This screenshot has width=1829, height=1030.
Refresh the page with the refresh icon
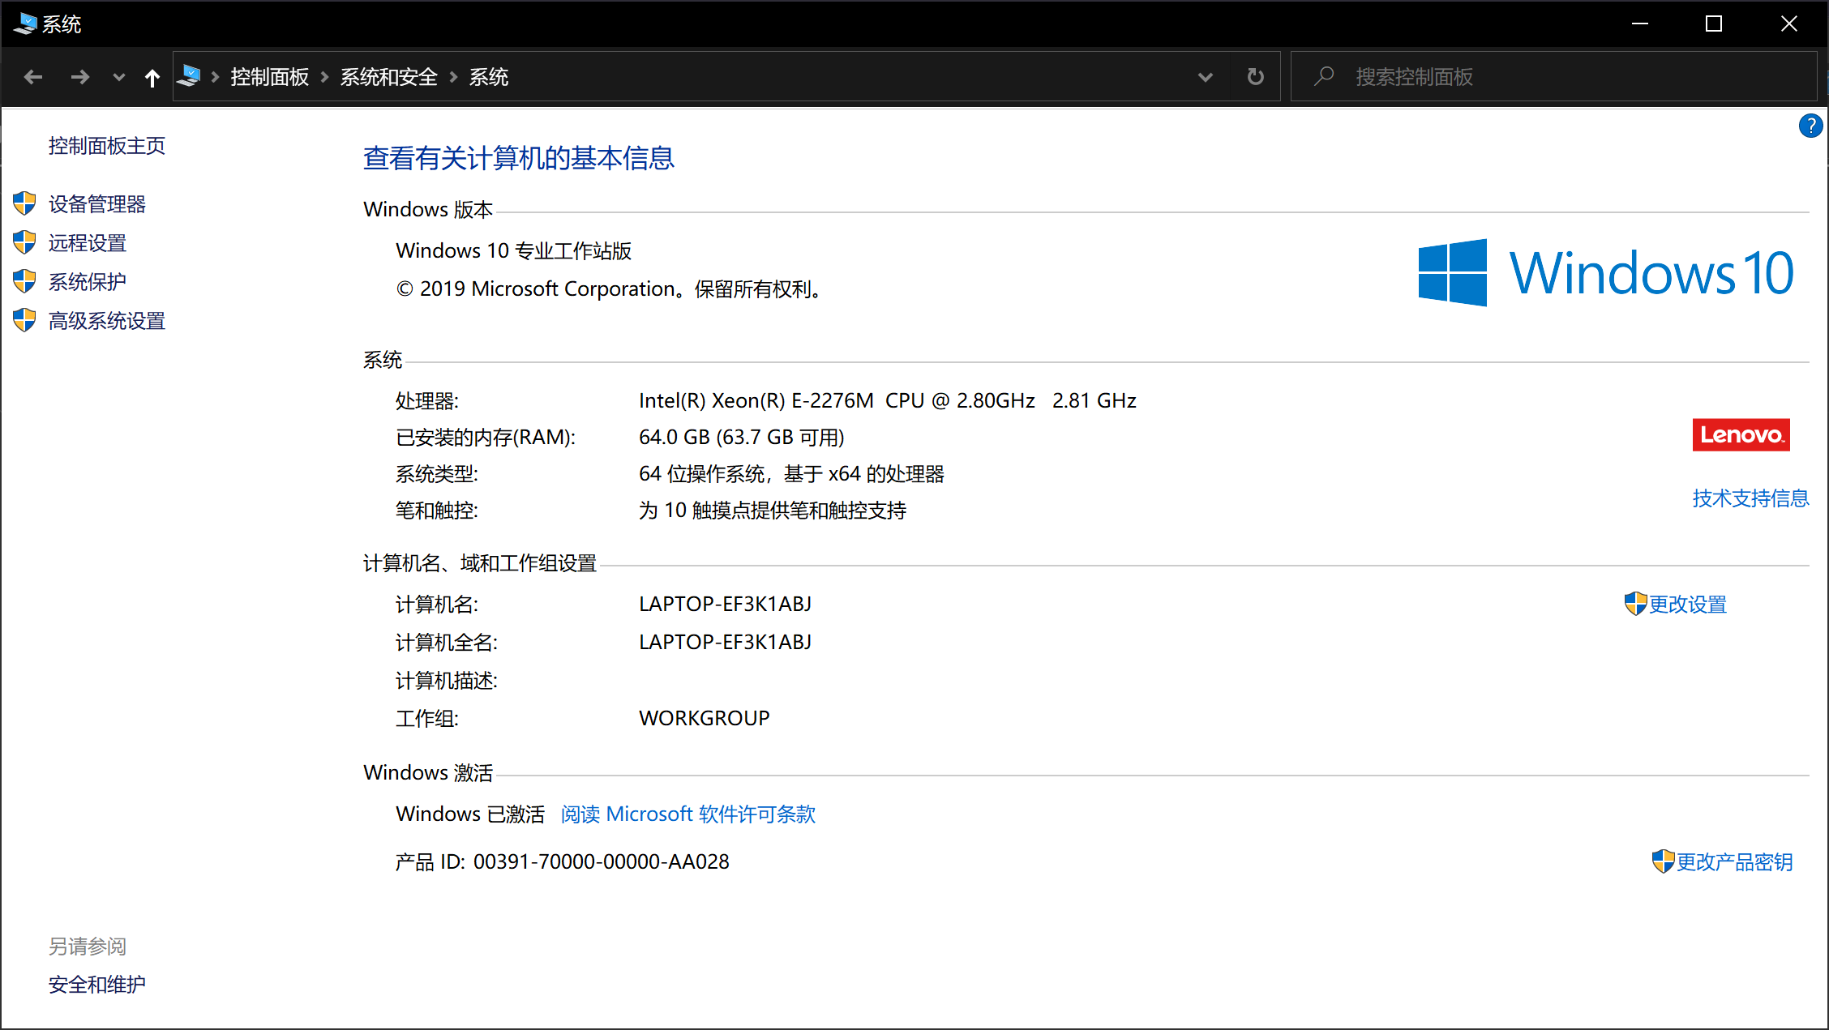click(x=1255, y=77)
